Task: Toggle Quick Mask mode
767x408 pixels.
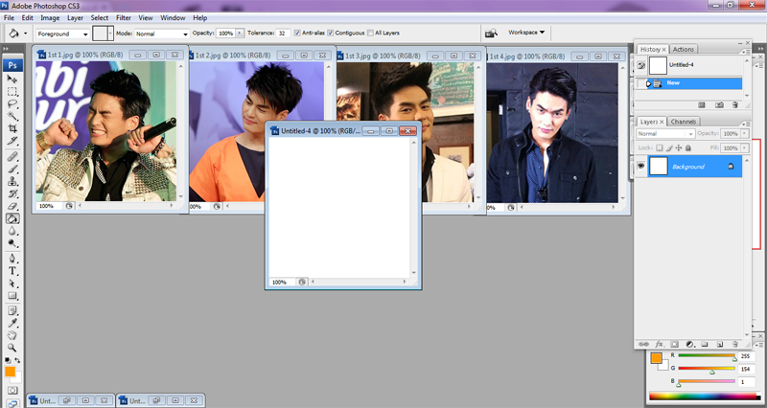Action: [x=12, y=391]
